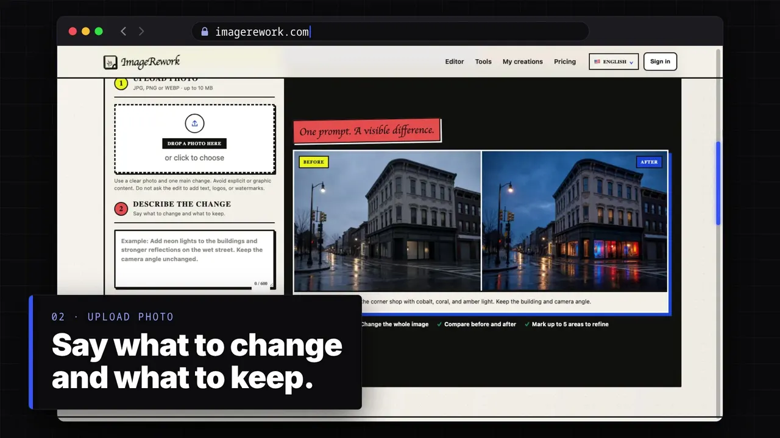Image resolution: width=780 pixels, height=438 pixels.
Task: Click the Sign in button
Action: [660, 61]
